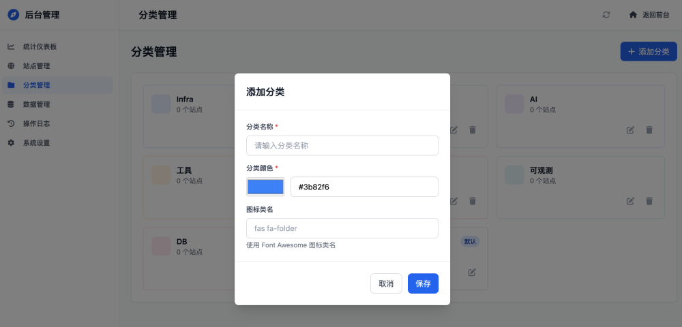Click the DB category color icon
This screenshot has height=327, width=682.
(161, 246)
